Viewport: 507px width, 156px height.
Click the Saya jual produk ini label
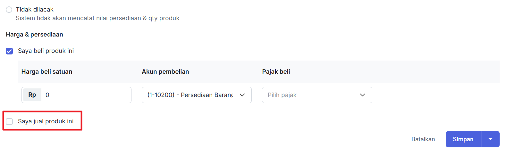[x=46, y=121]
